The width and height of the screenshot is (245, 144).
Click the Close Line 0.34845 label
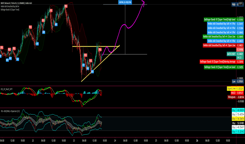223,37
